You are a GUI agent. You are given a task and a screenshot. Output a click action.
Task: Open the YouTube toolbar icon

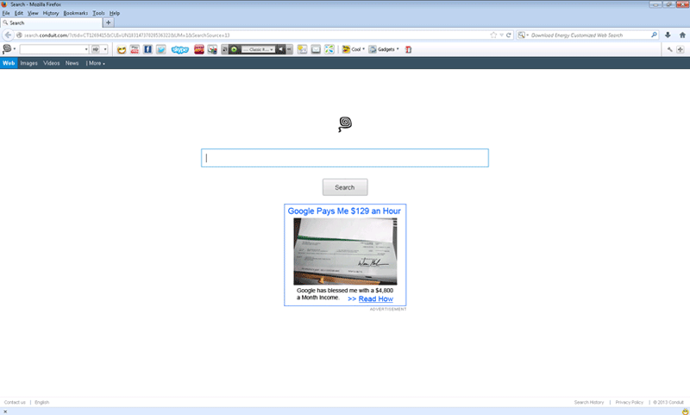[135, 49]
